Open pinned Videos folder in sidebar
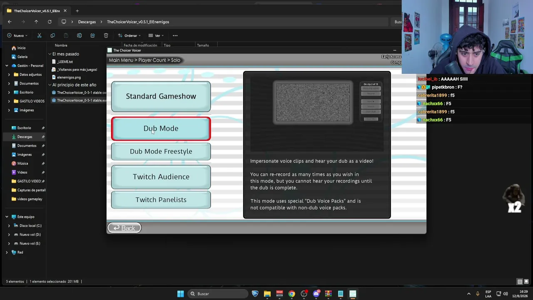The width and height of the screenshot is (533, 300). (x=19, y=172)
